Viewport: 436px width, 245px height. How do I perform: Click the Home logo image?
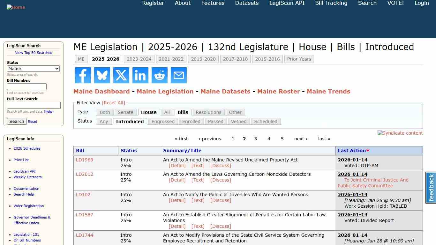pyautogui.click(x=16, y=7)
